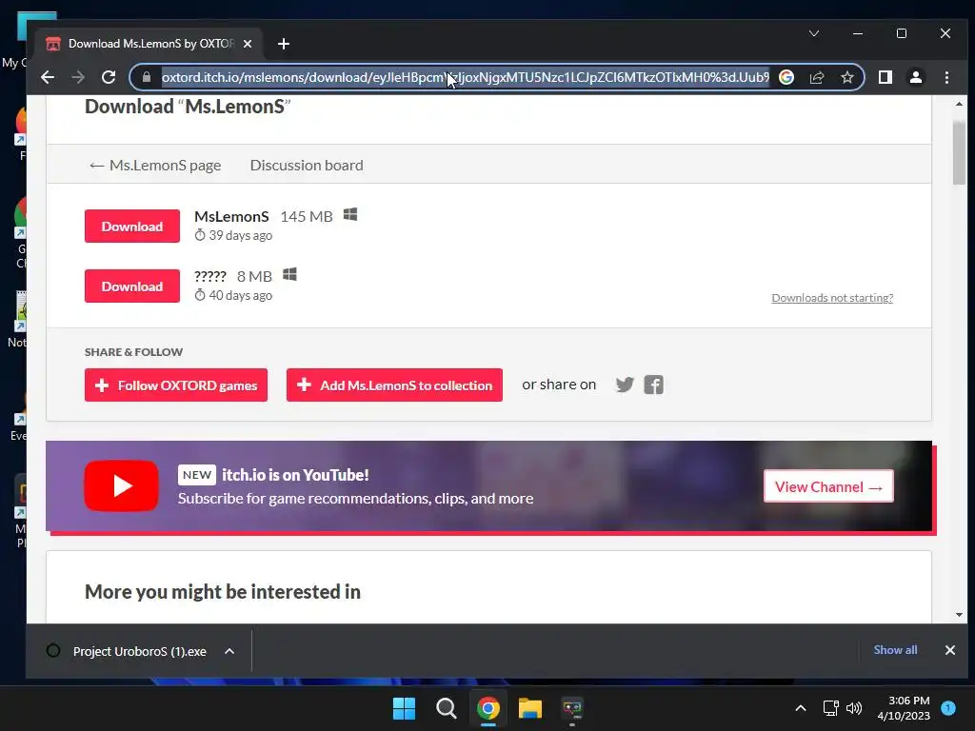
Task: Open Windows Start menu
Action: point(404,708)
